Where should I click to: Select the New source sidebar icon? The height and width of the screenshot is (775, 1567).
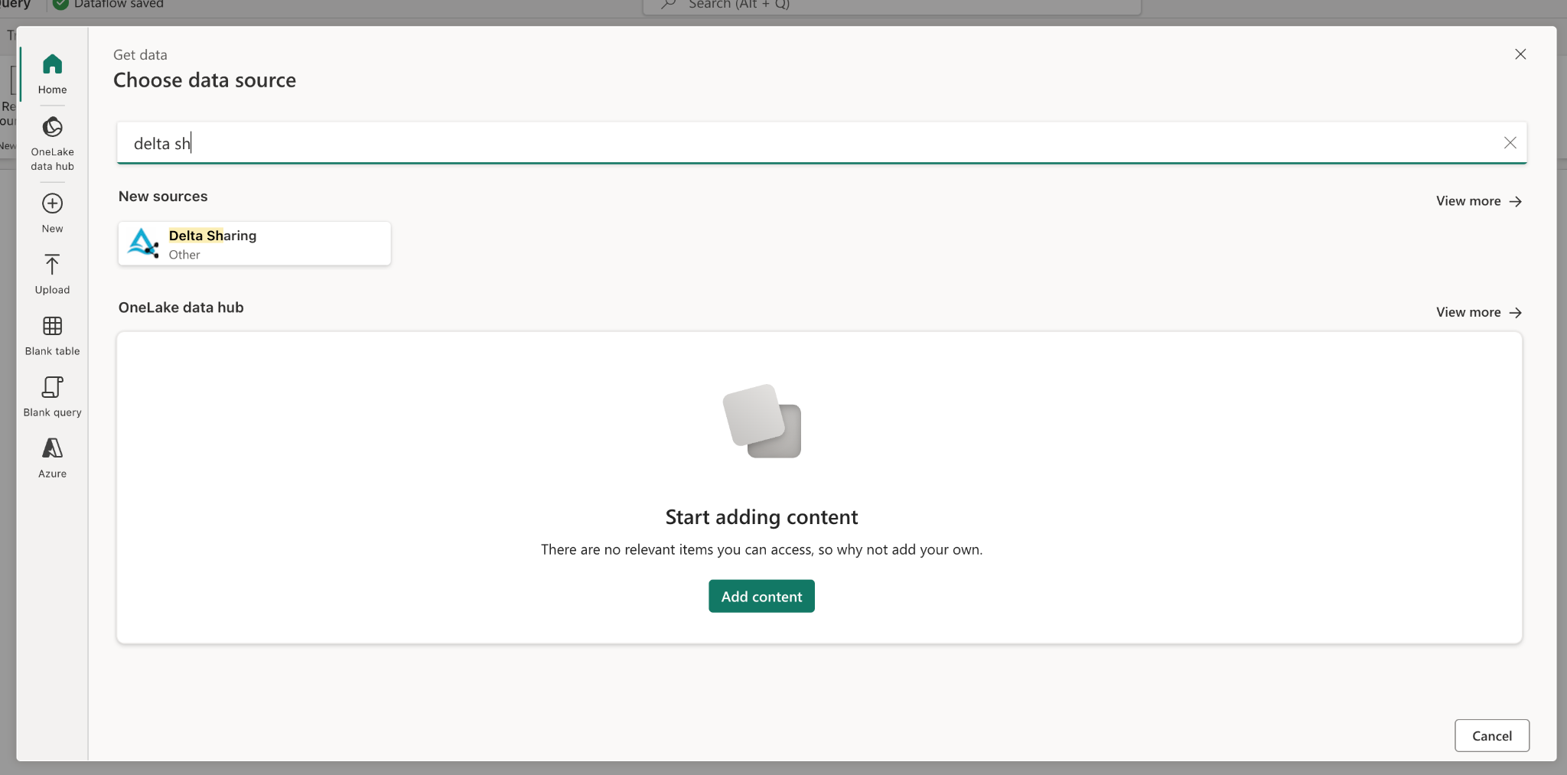tap(52, 213)
